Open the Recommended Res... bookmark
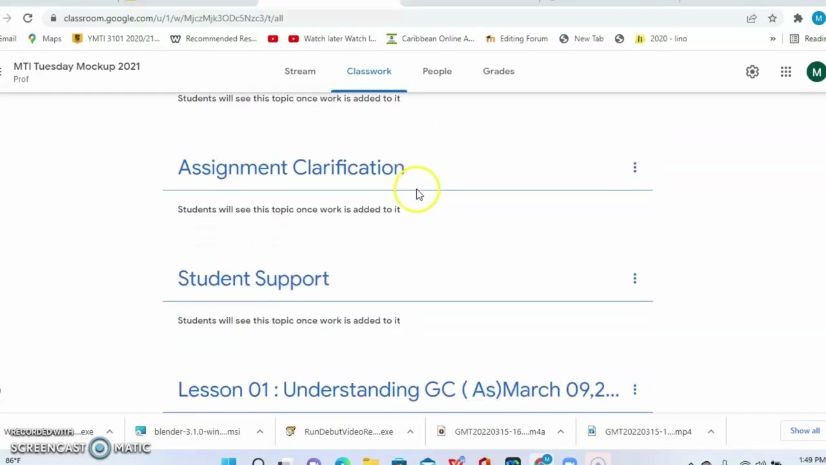 coord(214,39)
